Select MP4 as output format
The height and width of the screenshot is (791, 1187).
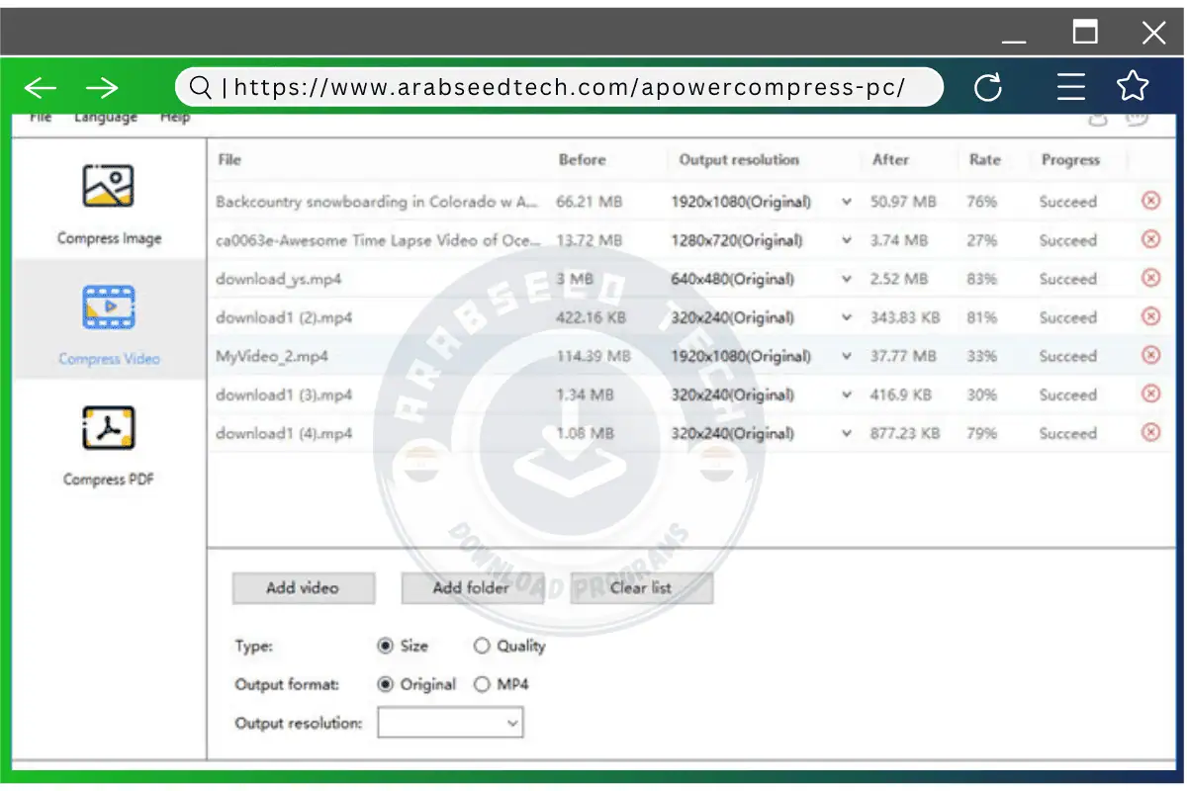coord(482,684)
